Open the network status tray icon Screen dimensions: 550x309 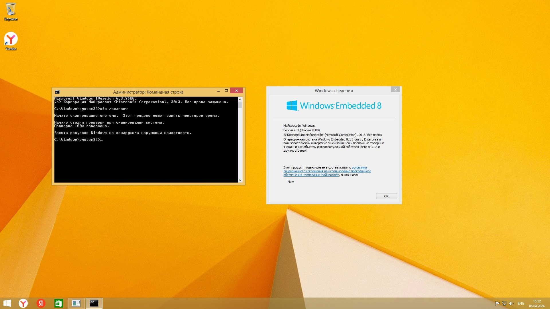click(504, 304)
